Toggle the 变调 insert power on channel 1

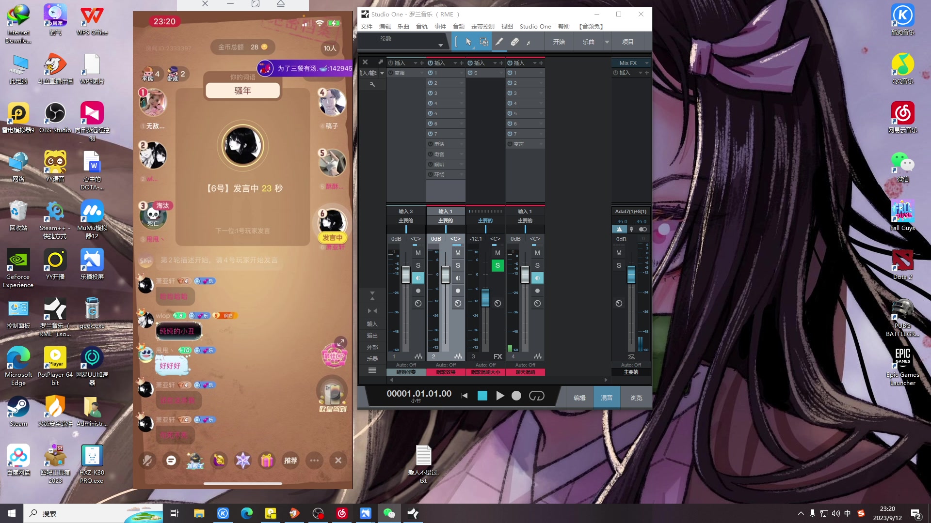pyautogui.click(x=390, y=73)
